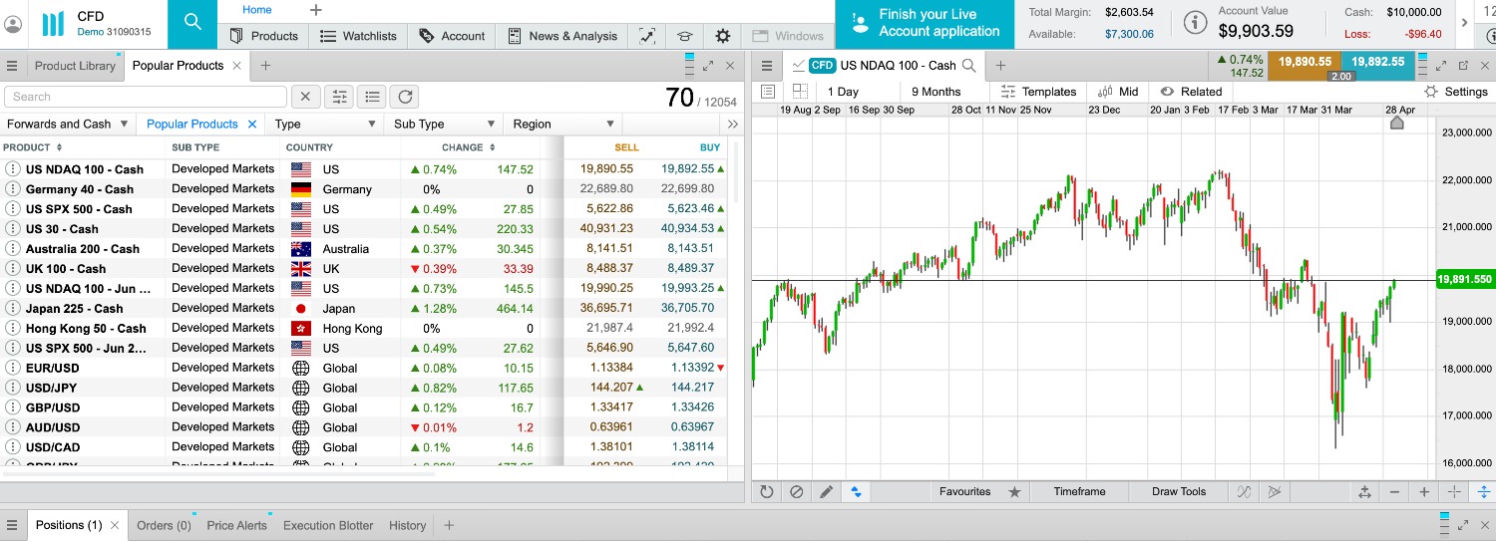
Task: Open chart legend list icon
Action: (x=767, y=91)
